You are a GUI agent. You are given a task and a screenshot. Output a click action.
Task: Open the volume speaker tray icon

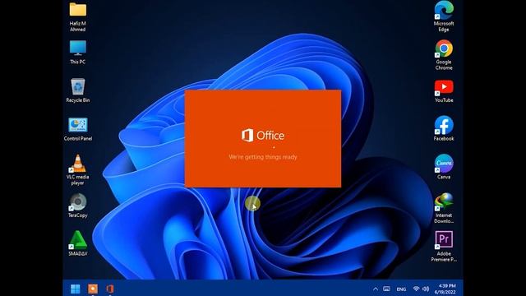[x=426, y=289]
